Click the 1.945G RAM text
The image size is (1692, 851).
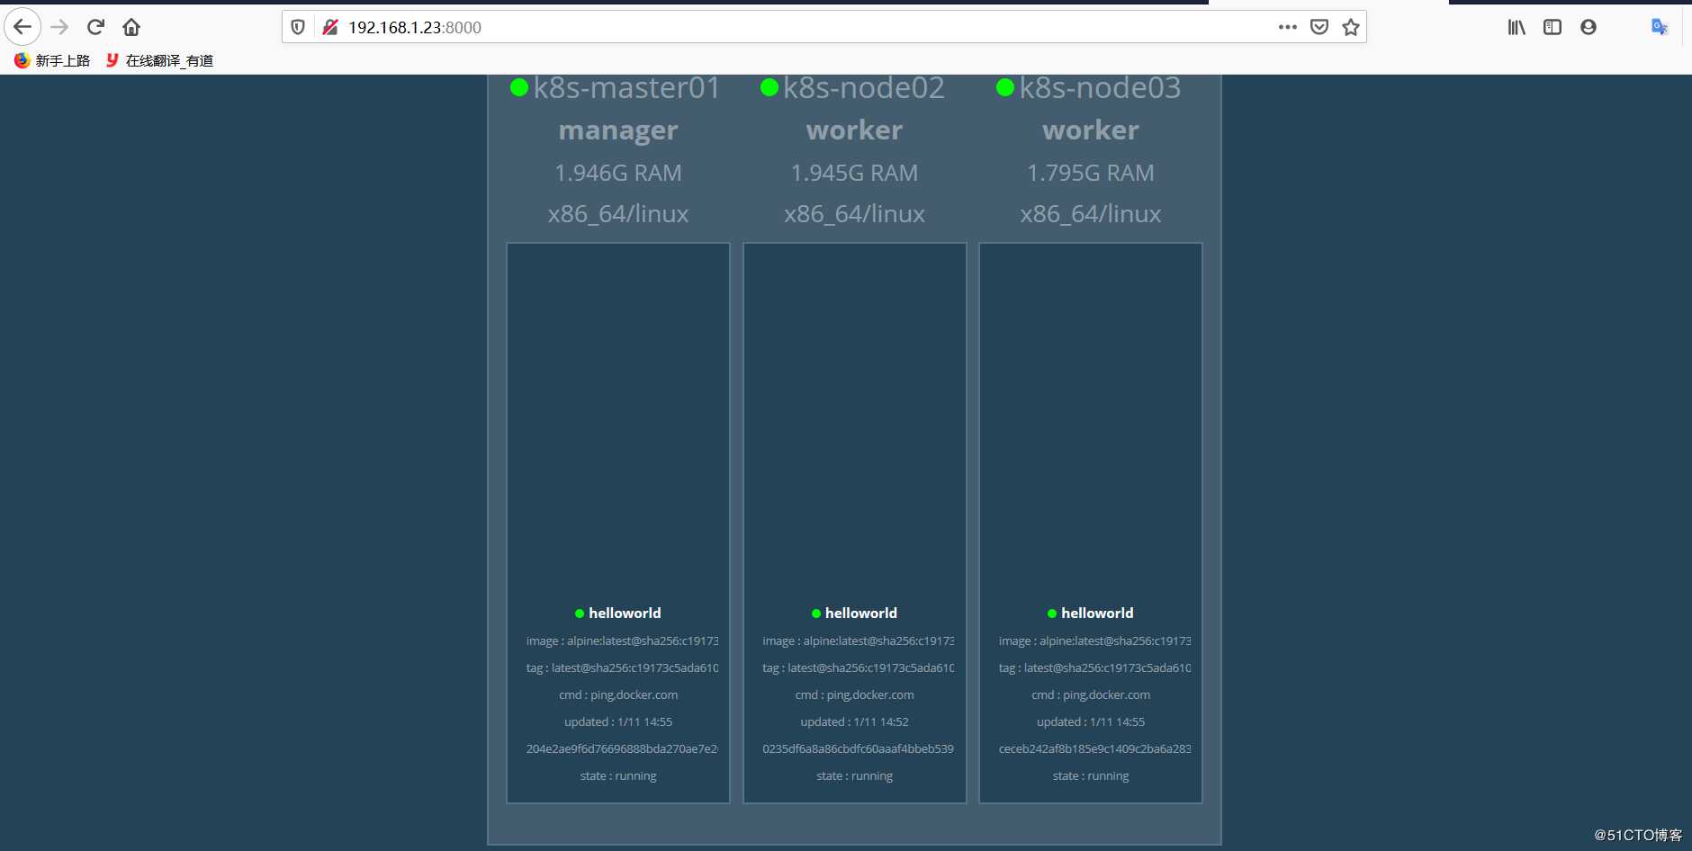(x=855, y=173)
